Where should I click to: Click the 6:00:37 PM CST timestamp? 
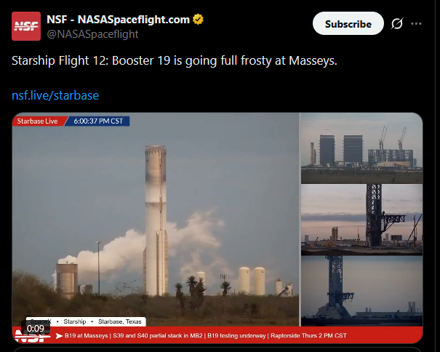98,121
